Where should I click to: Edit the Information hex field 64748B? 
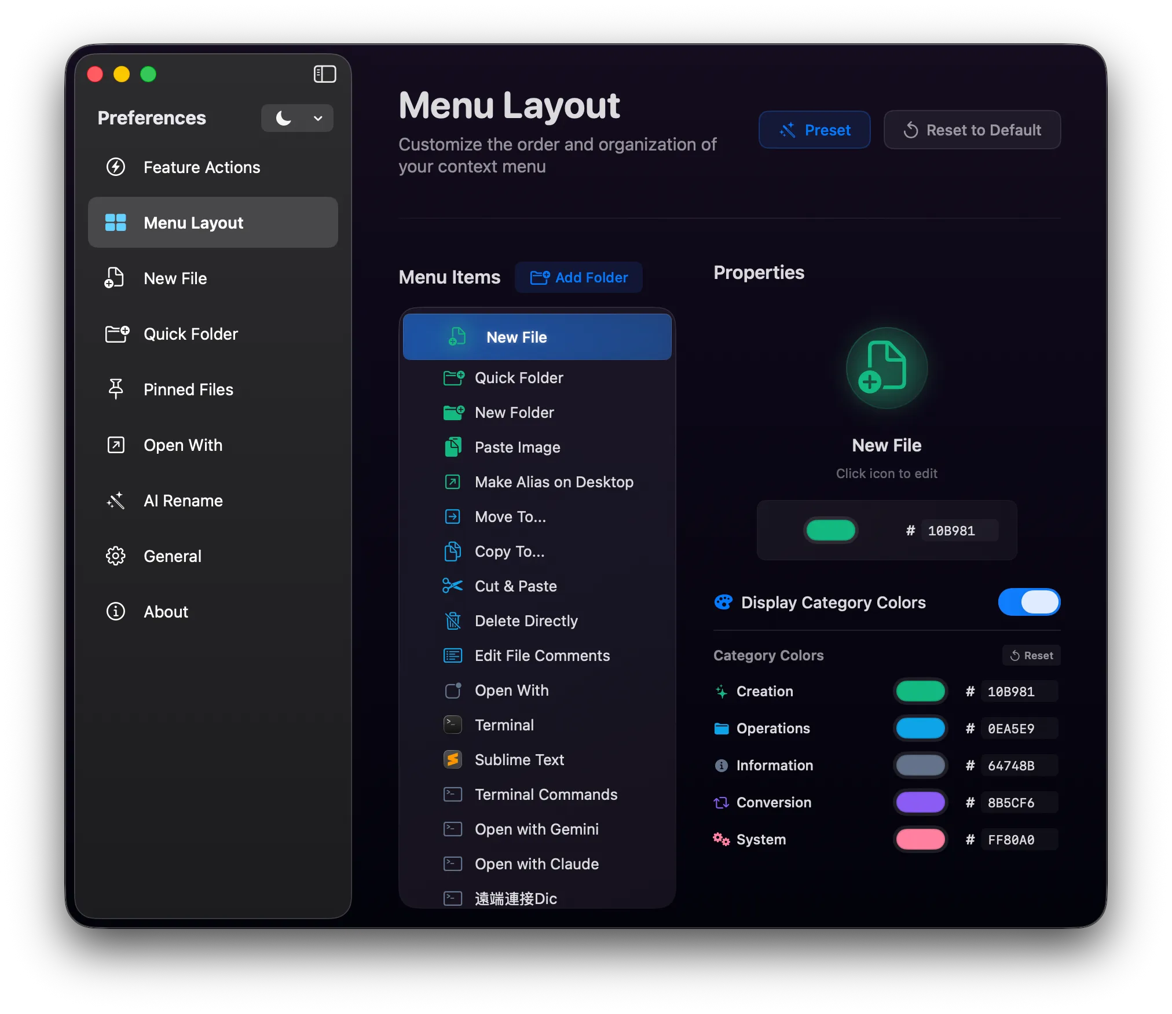(1020, 765)
